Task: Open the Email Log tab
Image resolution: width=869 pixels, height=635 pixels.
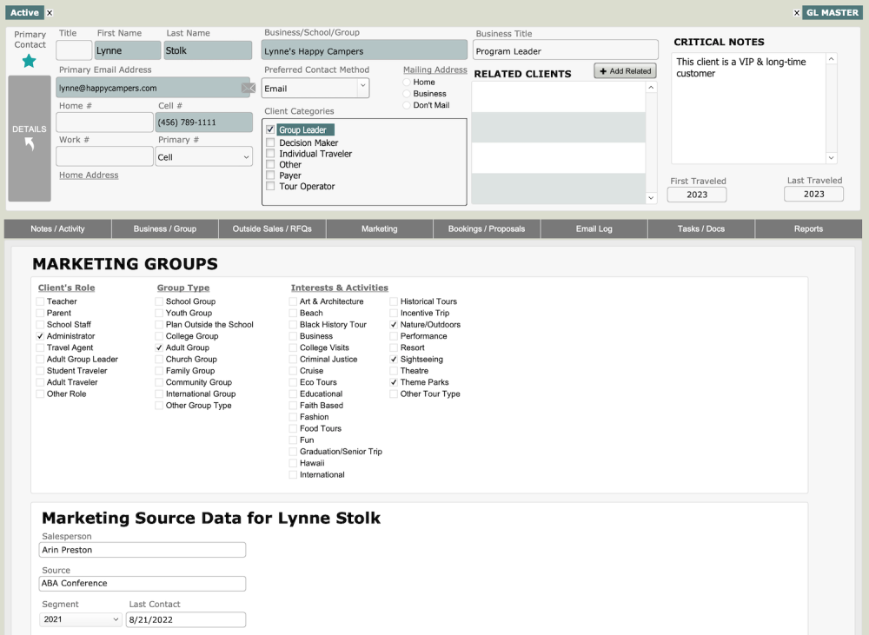Action: click(x=594, y=228)
